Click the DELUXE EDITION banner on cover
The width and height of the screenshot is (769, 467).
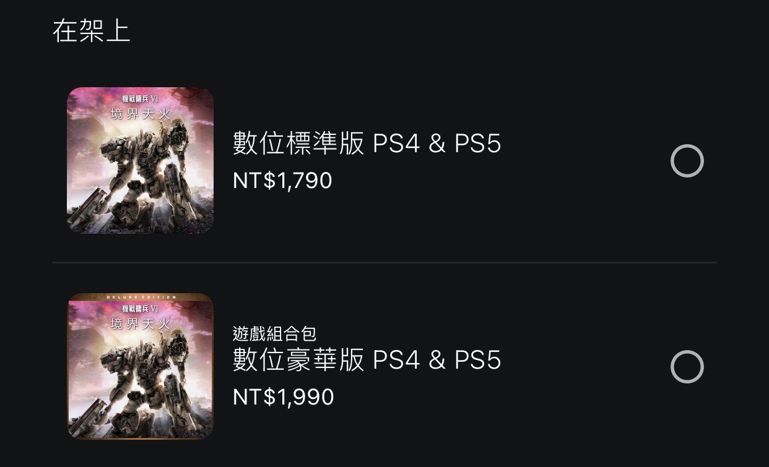[141, 298]
